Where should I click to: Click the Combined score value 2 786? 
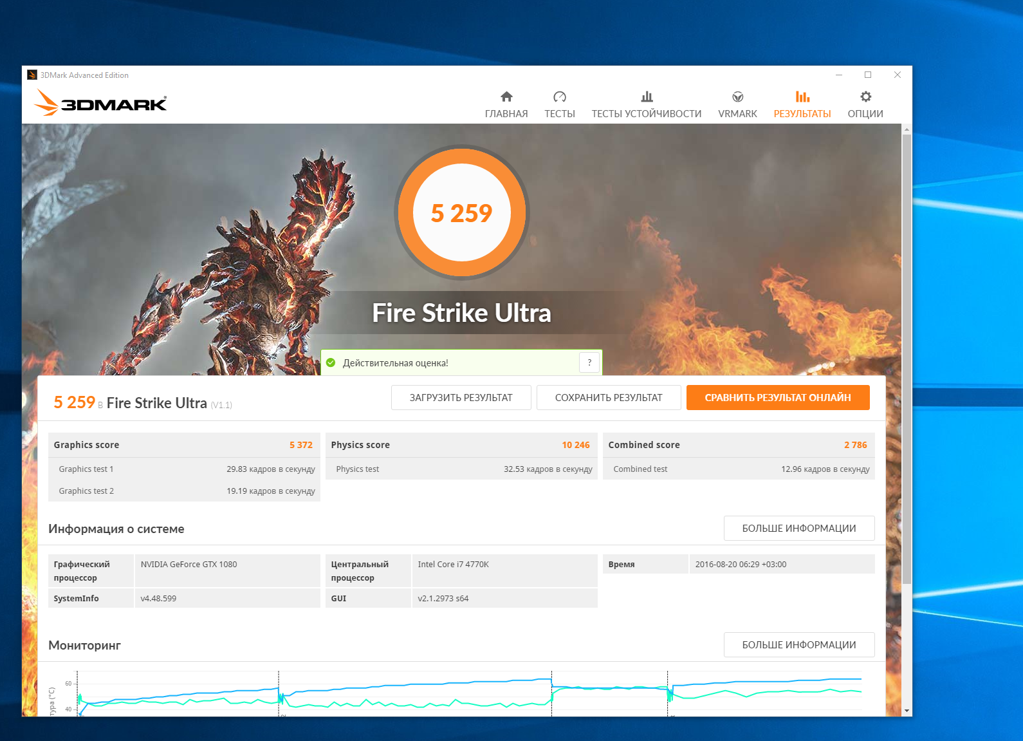[856, 445]
